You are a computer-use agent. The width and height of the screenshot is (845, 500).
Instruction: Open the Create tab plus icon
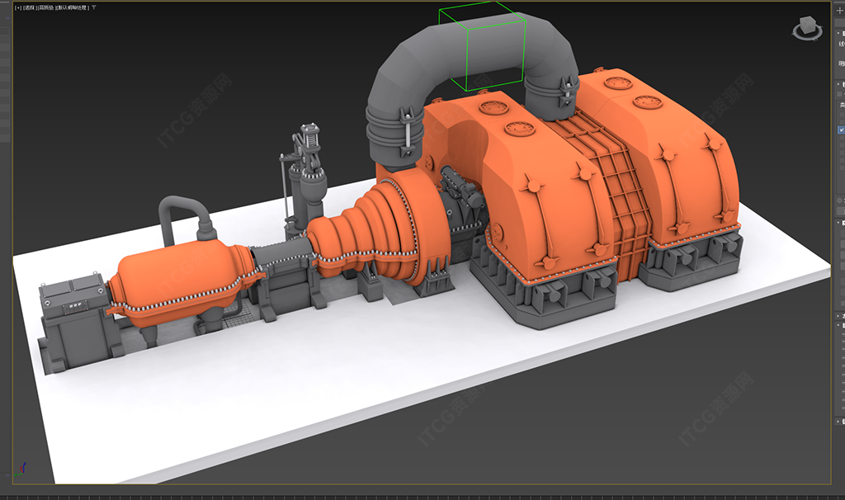840,11
